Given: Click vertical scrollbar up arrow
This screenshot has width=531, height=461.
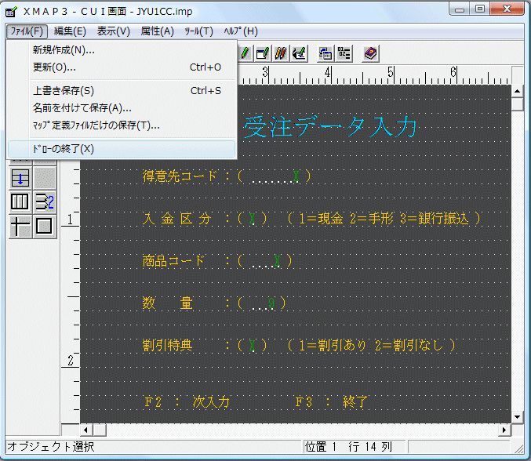Looking at the screenshot, I should (517, 91).
